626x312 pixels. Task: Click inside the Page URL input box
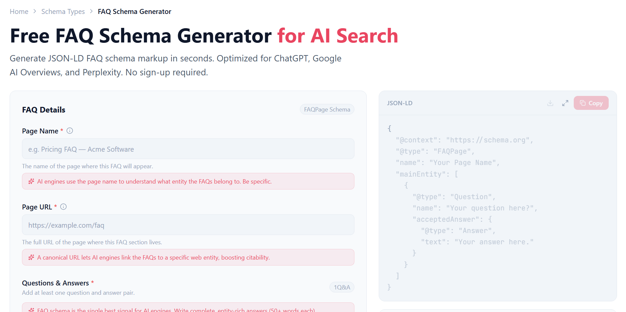coord(188,225)
